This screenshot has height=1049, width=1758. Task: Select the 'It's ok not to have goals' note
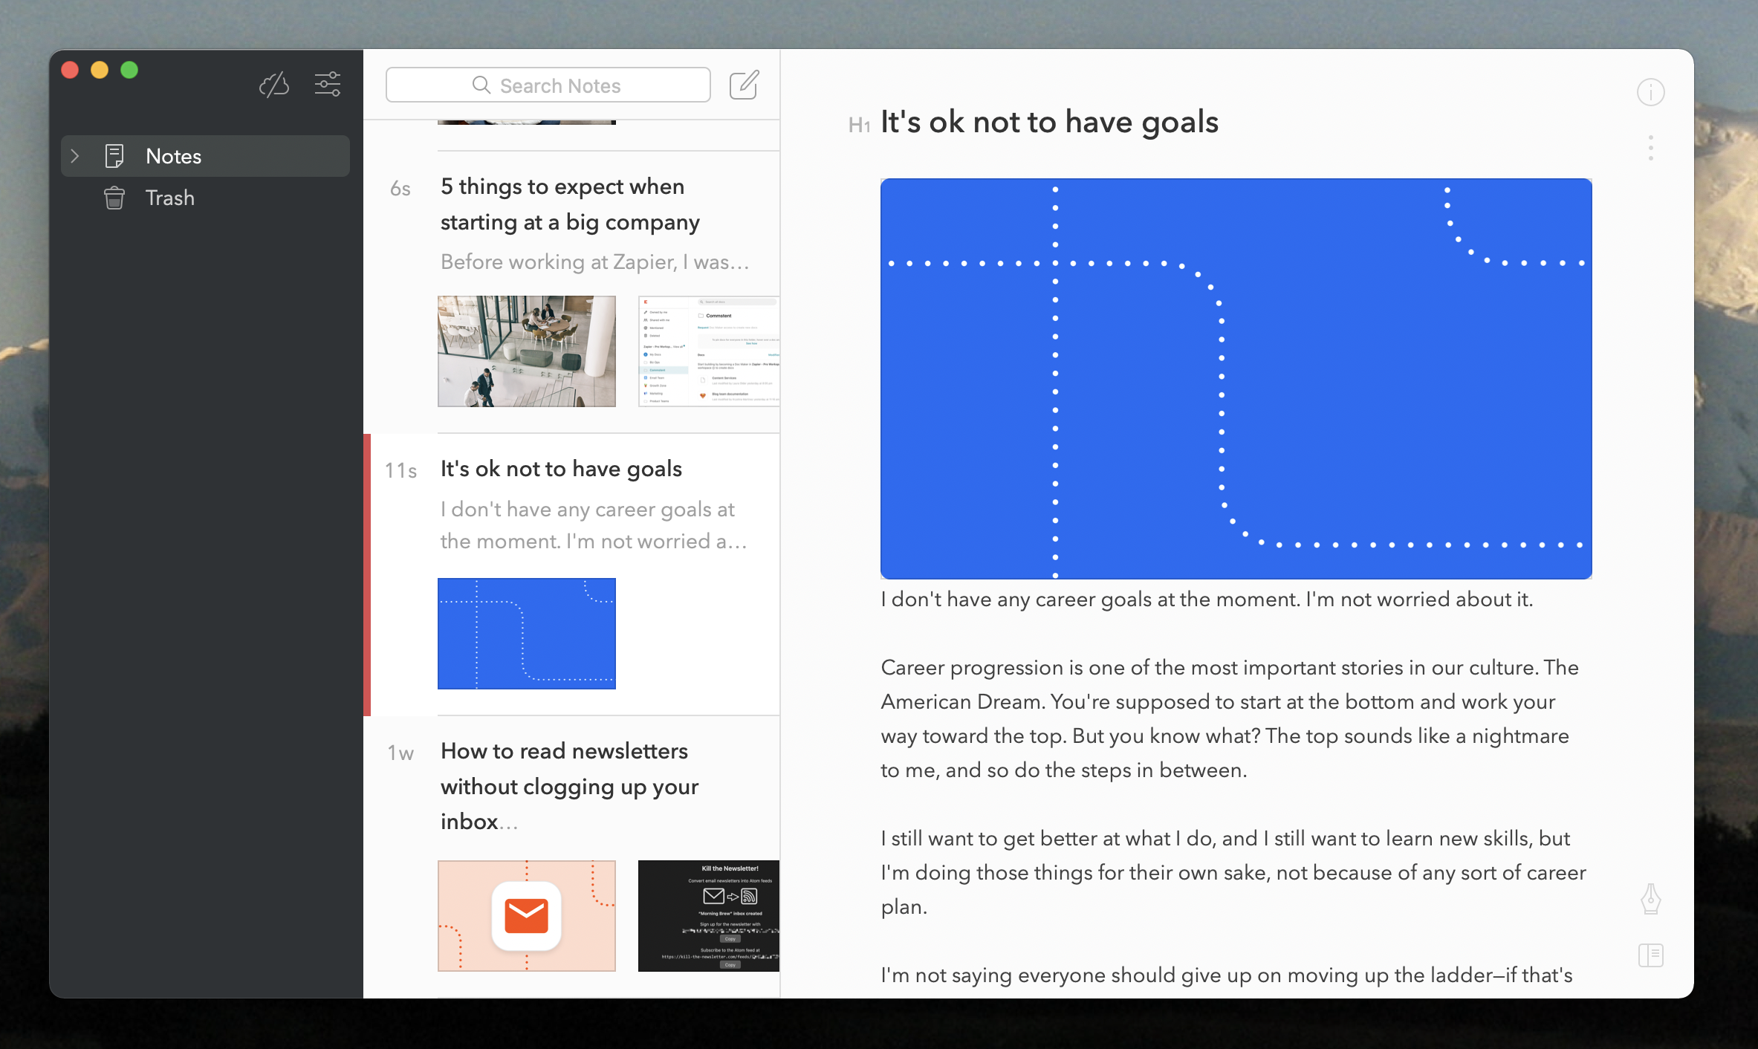coord(560,468)
